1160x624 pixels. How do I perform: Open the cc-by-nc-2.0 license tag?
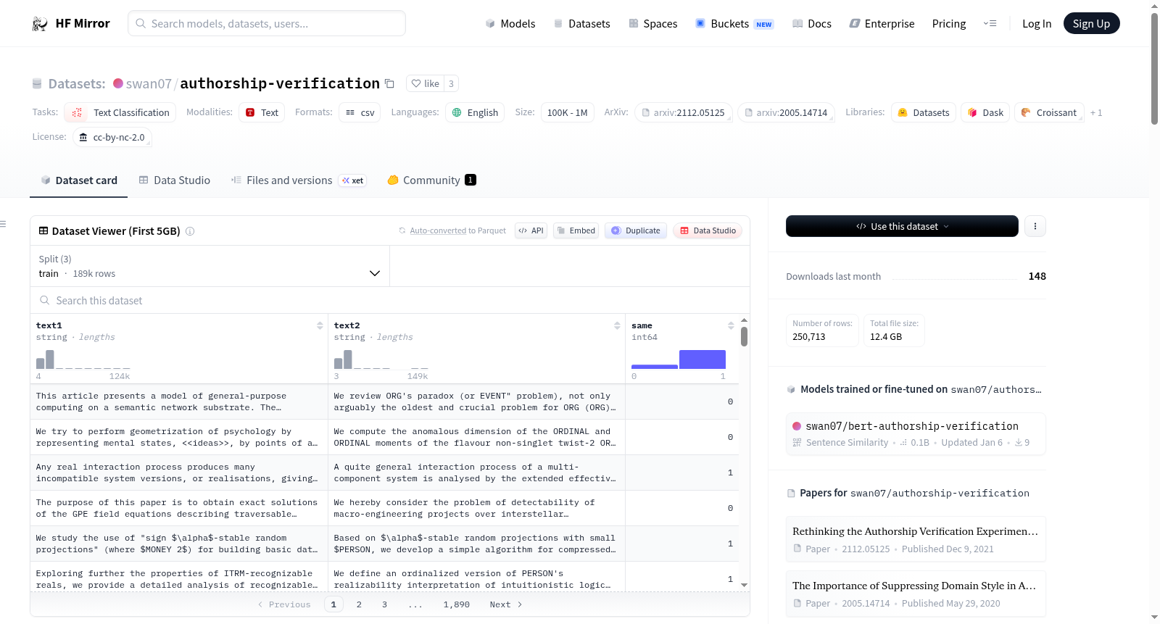[112, 137]
